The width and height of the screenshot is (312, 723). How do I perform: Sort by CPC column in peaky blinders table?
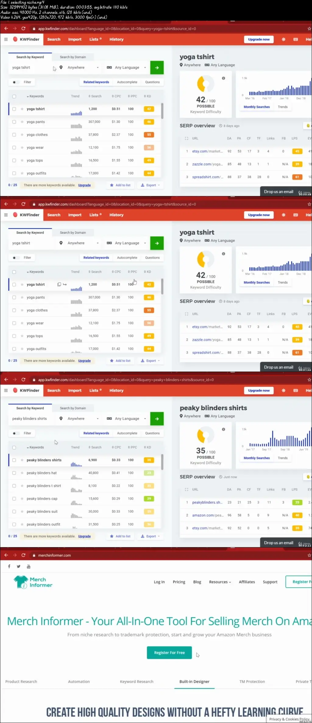coord(116,447)
